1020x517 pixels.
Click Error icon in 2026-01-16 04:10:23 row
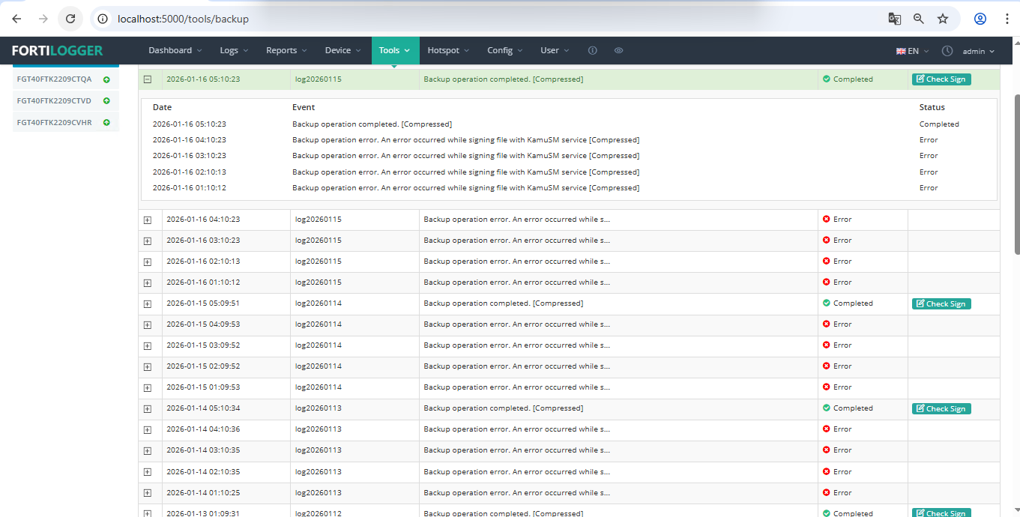point(827,220)
